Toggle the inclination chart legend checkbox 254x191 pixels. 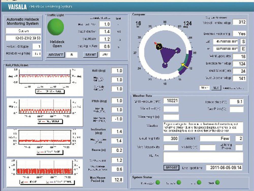[39, 152]
